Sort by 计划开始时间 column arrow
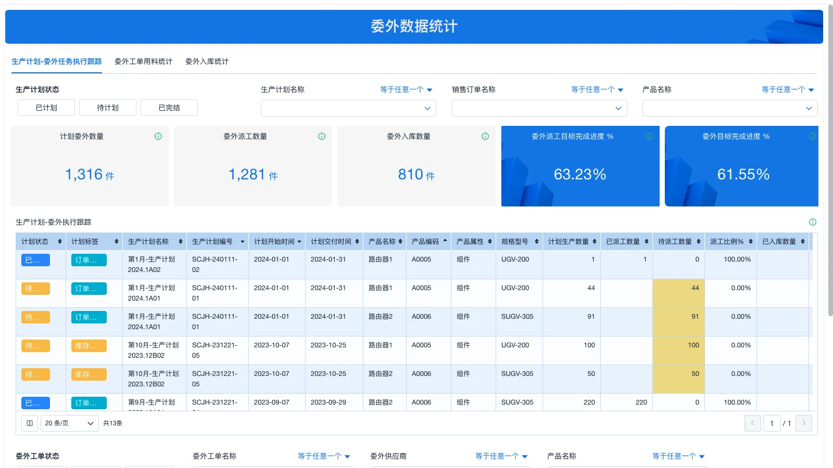 tap(300, 241)
